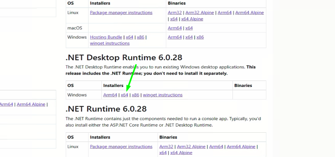Open Package manager instructions in top table Linux row
The width and height of the screenshot is (335, 157).
coord(121,13)
